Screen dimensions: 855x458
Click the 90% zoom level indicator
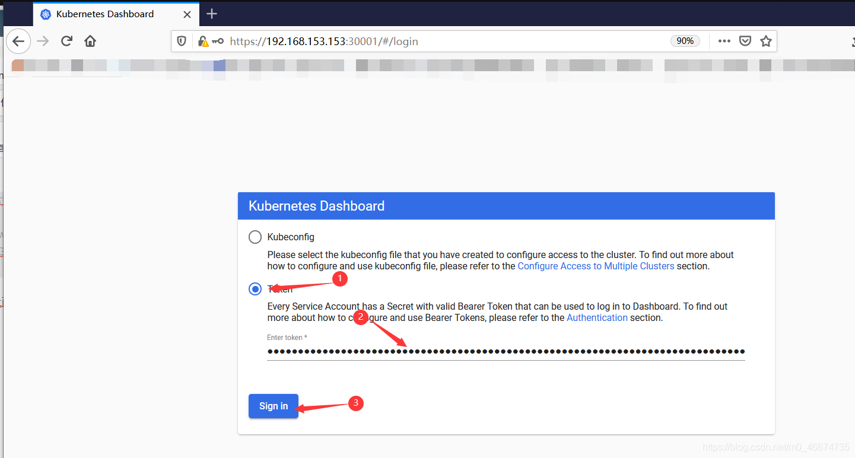click(x=685, y=41)
